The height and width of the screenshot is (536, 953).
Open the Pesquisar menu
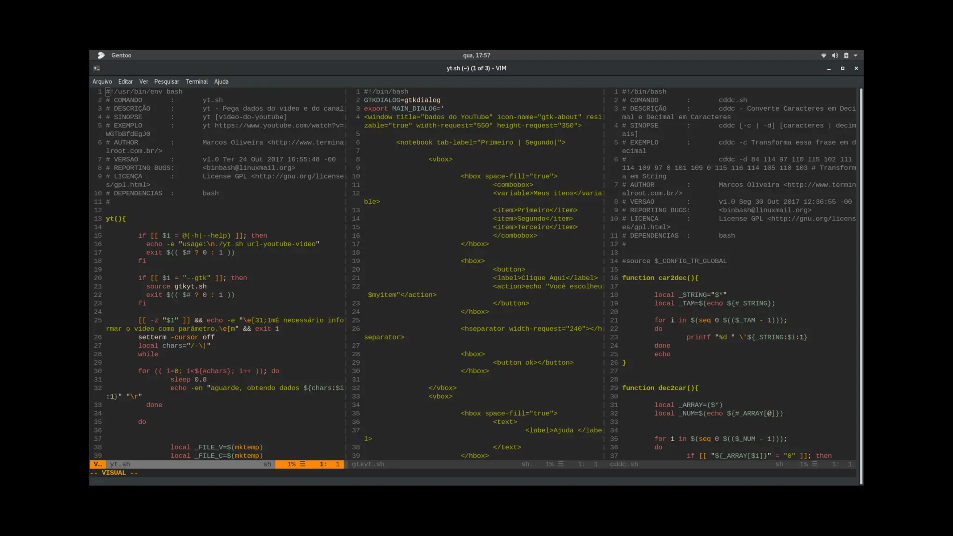point(167,81)
